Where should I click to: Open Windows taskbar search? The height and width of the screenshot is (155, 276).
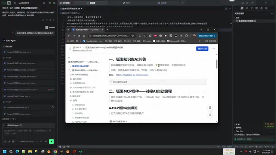click(11, 152)
